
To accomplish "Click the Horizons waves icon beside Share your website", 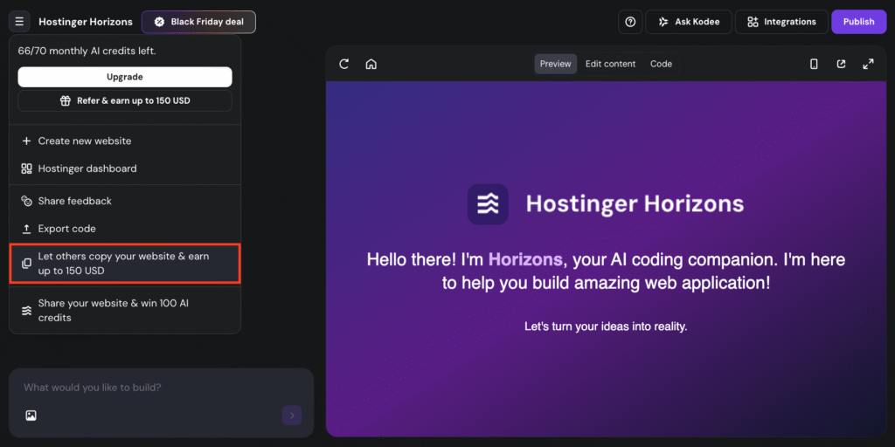I will coord(26,311).
